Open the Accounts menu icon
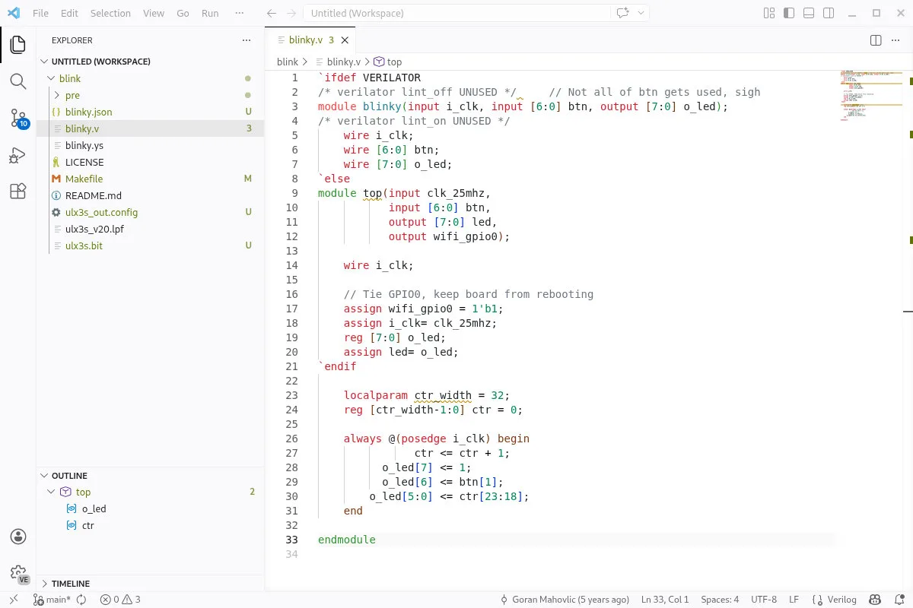913x608 pixels. point(18,537)
